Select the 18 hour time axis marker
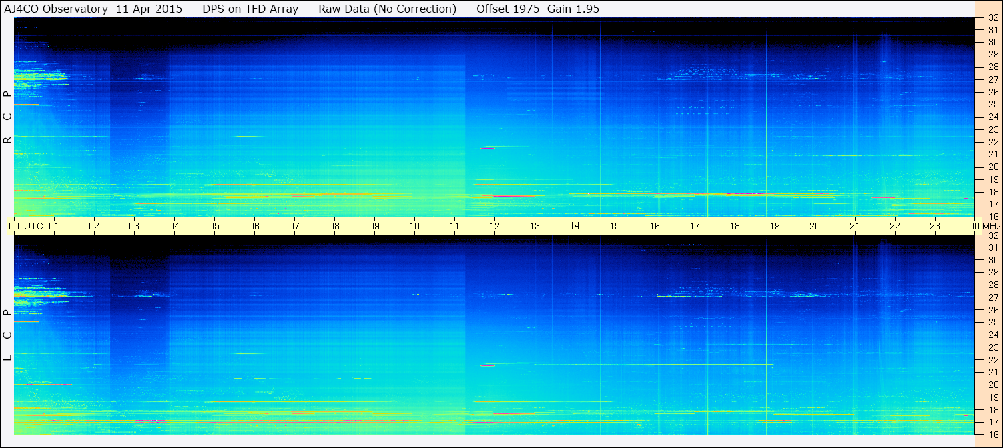 (735, 226)
